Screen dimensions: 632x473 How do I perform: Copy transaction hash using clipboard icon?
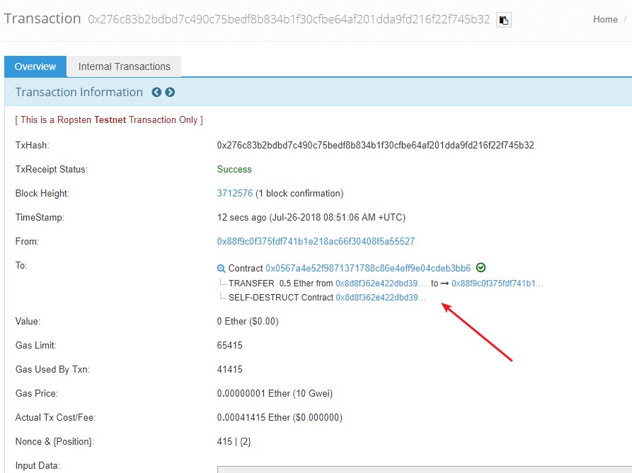[x=504, y=20]
